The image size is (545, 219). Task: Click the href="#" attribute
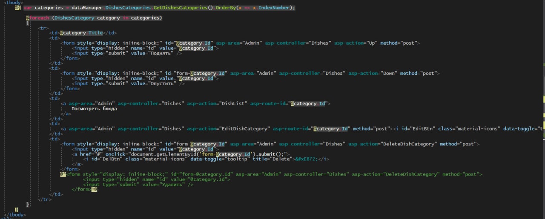(x=92, y=154)
